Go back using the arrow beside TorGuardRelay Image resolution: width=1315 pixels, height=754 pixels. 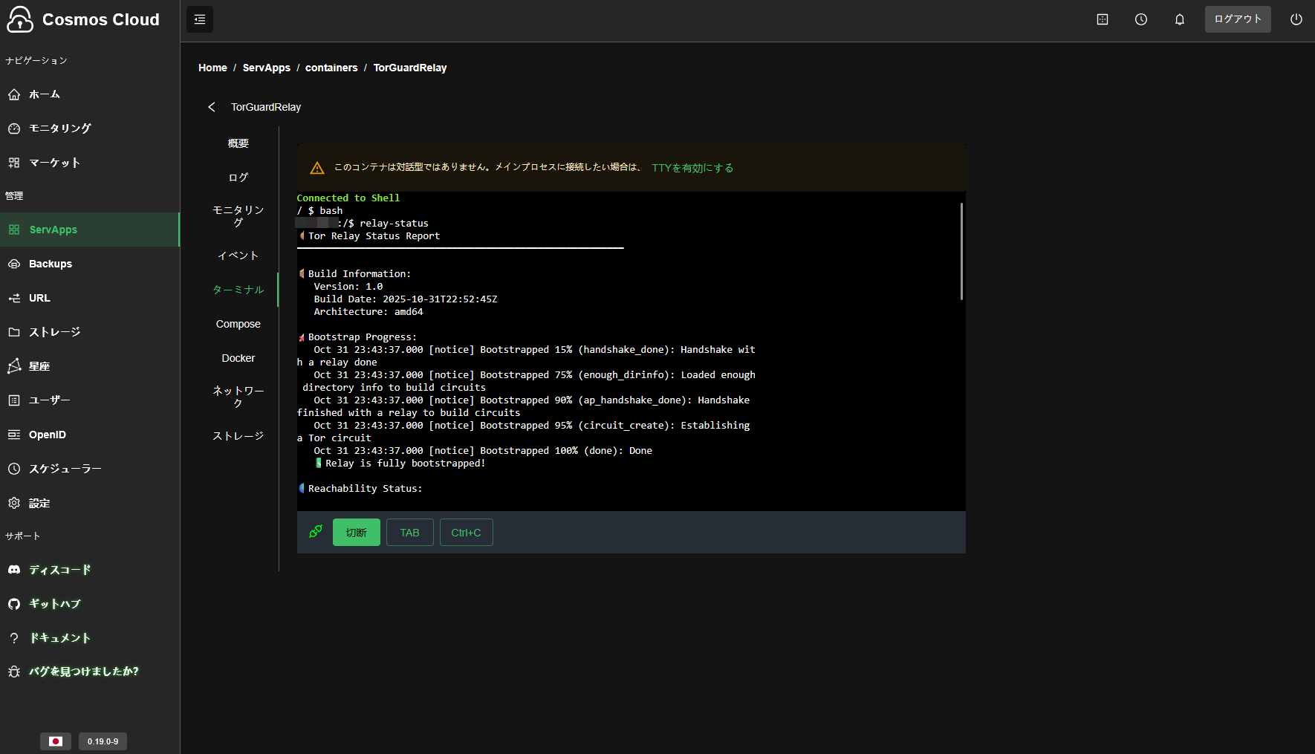212,107
